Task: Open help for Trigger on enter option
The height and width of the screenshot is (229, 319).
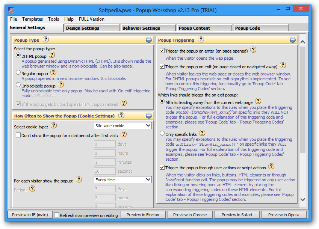Action: 253,50
